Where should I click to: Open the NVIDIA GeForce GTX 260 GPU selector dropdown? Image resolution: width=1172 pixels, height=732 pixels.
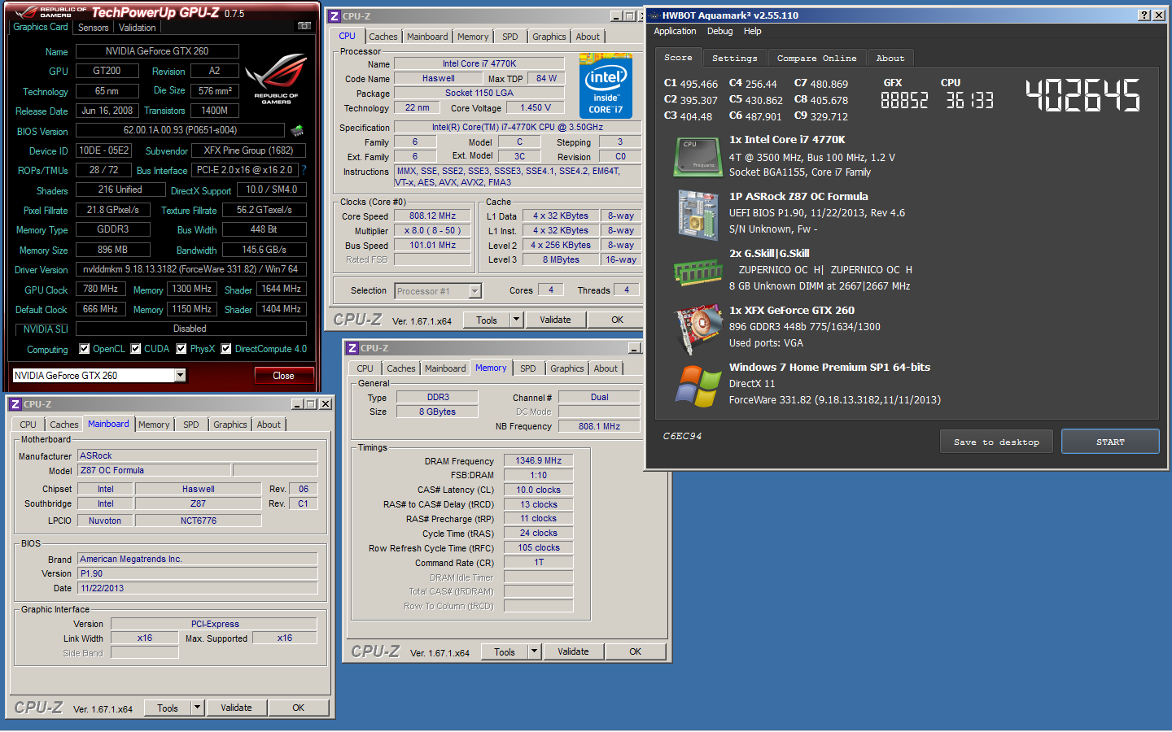[180, 375]
